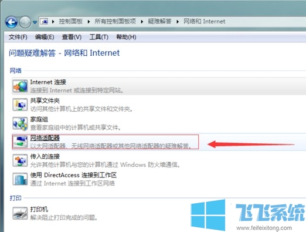Click the greyed Forward navigation arrow
The width and height of the screenshot is (306, 232).
tap(25, 22)
